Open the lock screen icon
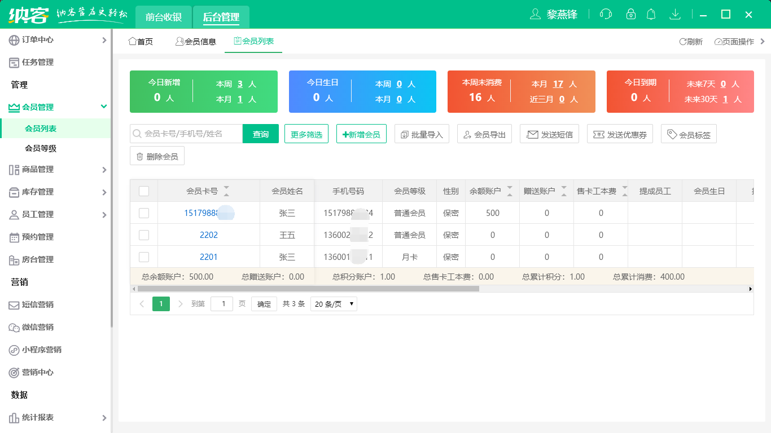 (630, 15)
